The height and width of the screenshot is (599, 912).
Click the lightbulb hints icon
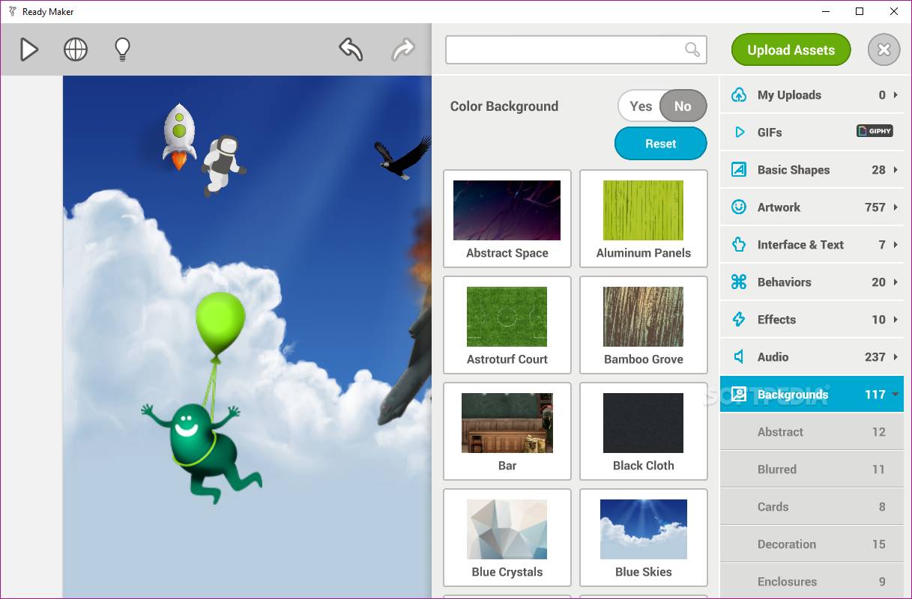pyautogui.click(x=122, y=49)
